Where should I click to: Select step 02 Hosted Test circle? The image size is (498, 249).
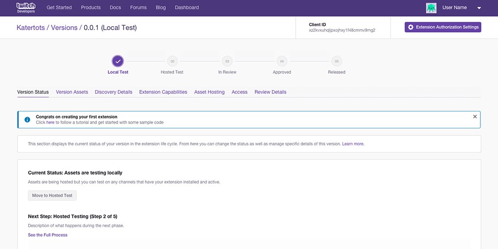[173, 61]
